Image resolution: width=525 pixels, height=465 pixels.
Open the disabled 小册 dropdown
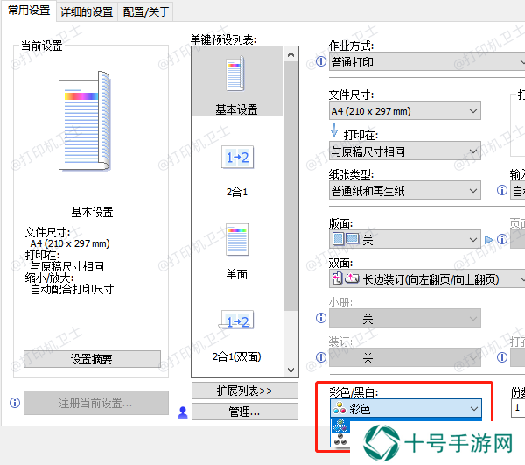coord(405,318)
